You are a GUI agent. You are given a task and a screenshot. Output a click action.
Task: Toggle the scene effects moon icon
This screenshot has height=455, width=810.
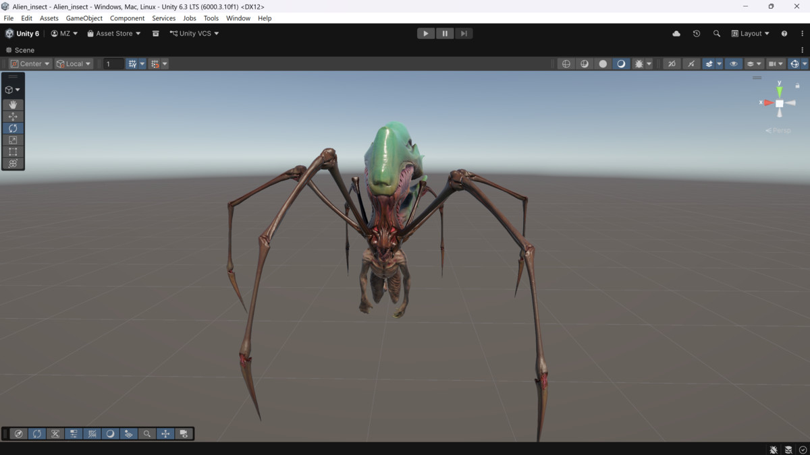tap(620, 63)
